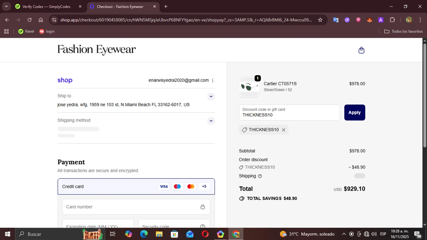
Task: Click the Shop Pay logo
Action: click(65, 80)
